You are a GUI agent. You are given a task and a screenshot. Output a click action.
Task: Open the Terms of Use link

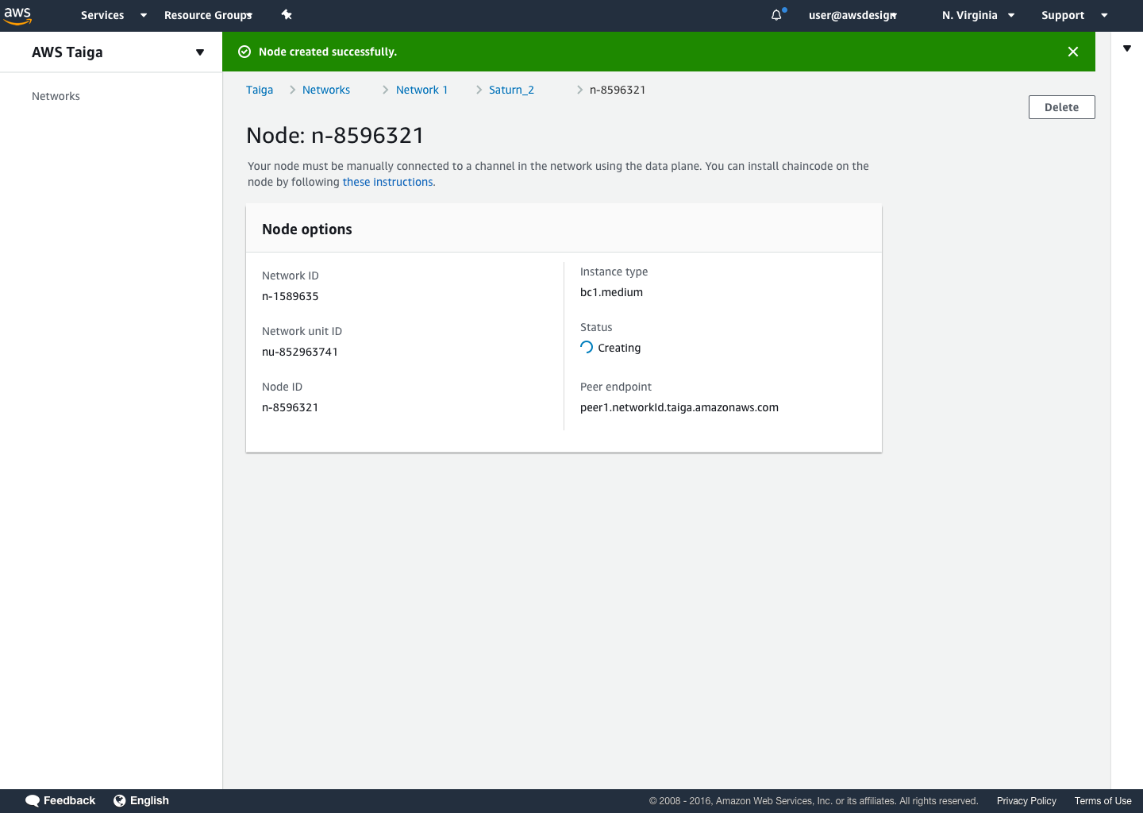[x=1103, y=801]
